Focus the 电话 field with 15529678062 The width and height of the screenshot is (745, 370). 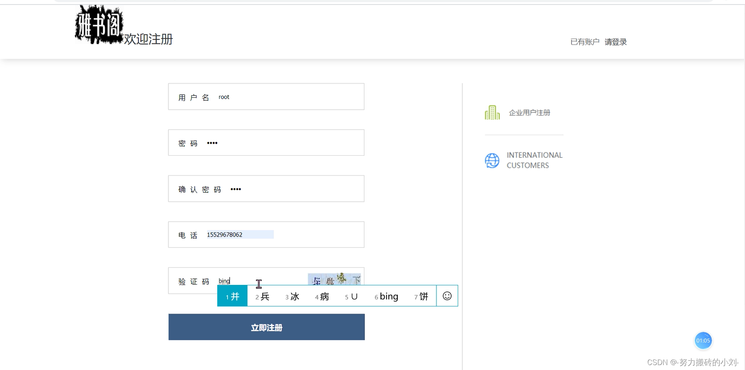(x=266, y=234)
